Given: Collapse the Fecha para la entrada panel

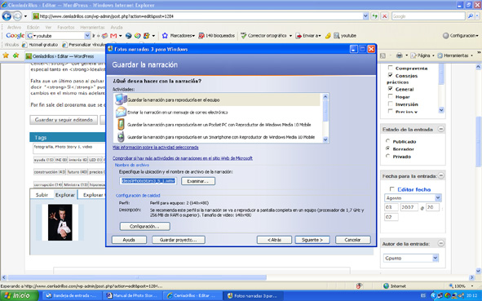Looking at the screenshot, I should click(440, 175).
